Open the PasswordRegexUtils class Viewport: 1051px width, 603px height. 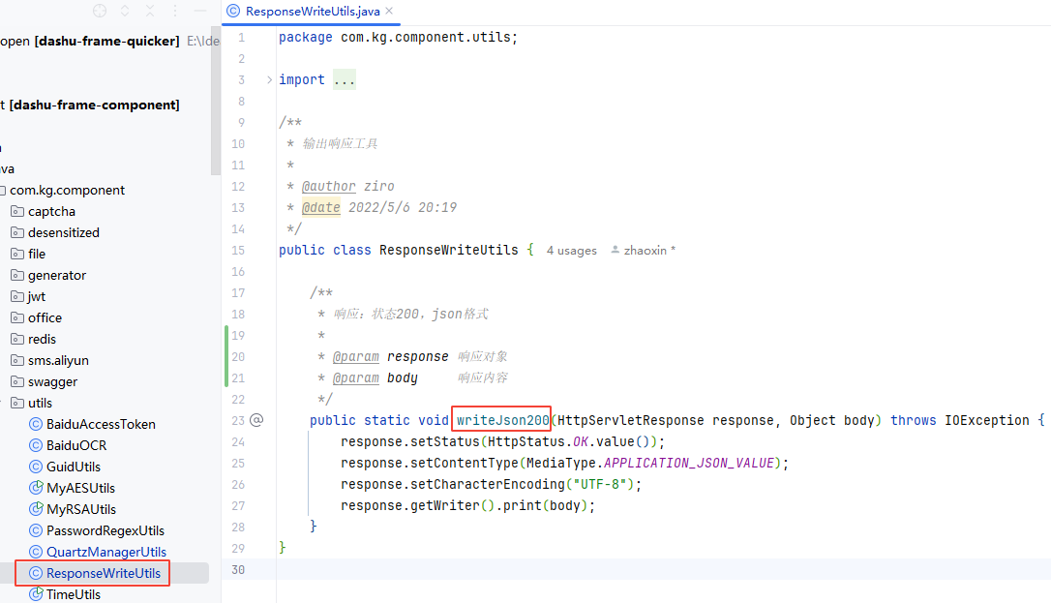coord(105,530)
